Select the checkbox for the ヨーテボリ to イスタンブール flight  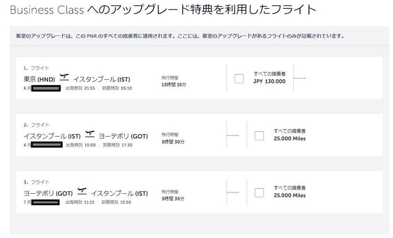click(x=259, y=192)
